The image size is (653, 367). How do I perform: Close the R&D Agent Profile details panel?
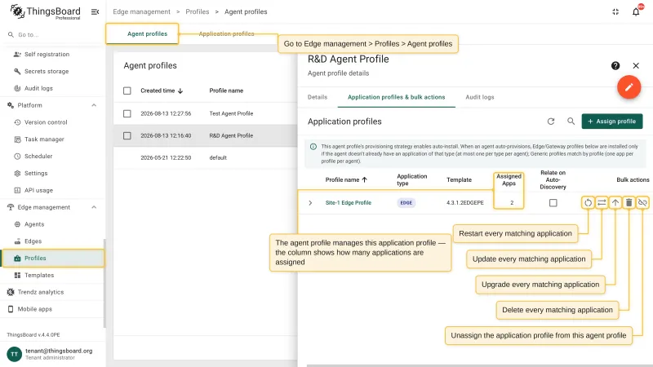pyautogui.click(x=636, y=66)
